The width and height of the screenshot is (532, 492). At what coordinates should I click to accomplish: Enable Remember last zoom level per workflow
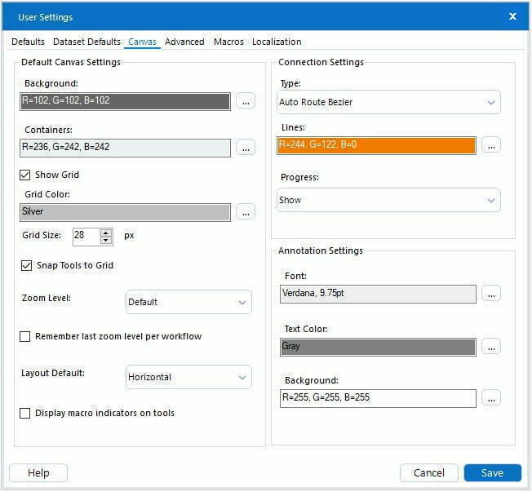25,336
